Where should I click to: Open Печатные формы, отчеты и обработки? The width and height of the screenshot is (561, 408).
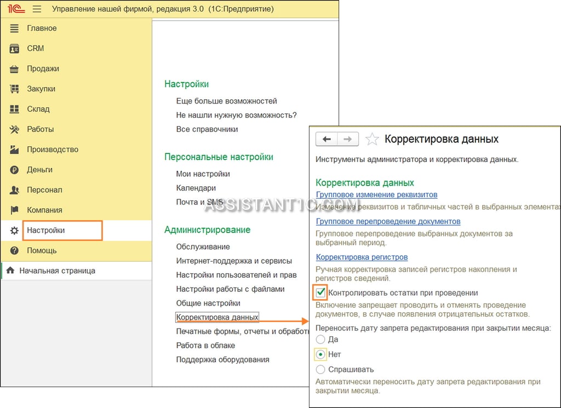(x=243, y=331)
